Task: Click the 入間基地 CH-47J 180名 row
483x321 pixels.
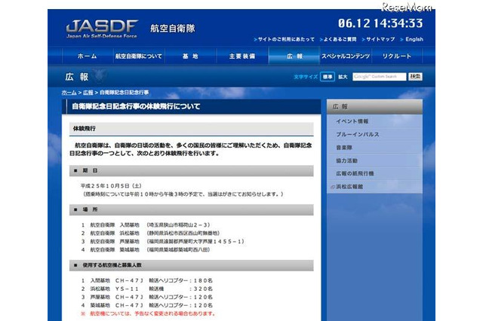Action: coord(147,280)
